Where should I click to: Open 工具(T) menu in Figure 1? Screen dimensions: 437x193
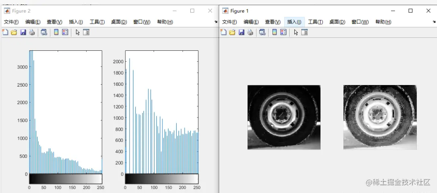[x=316, y=22]
